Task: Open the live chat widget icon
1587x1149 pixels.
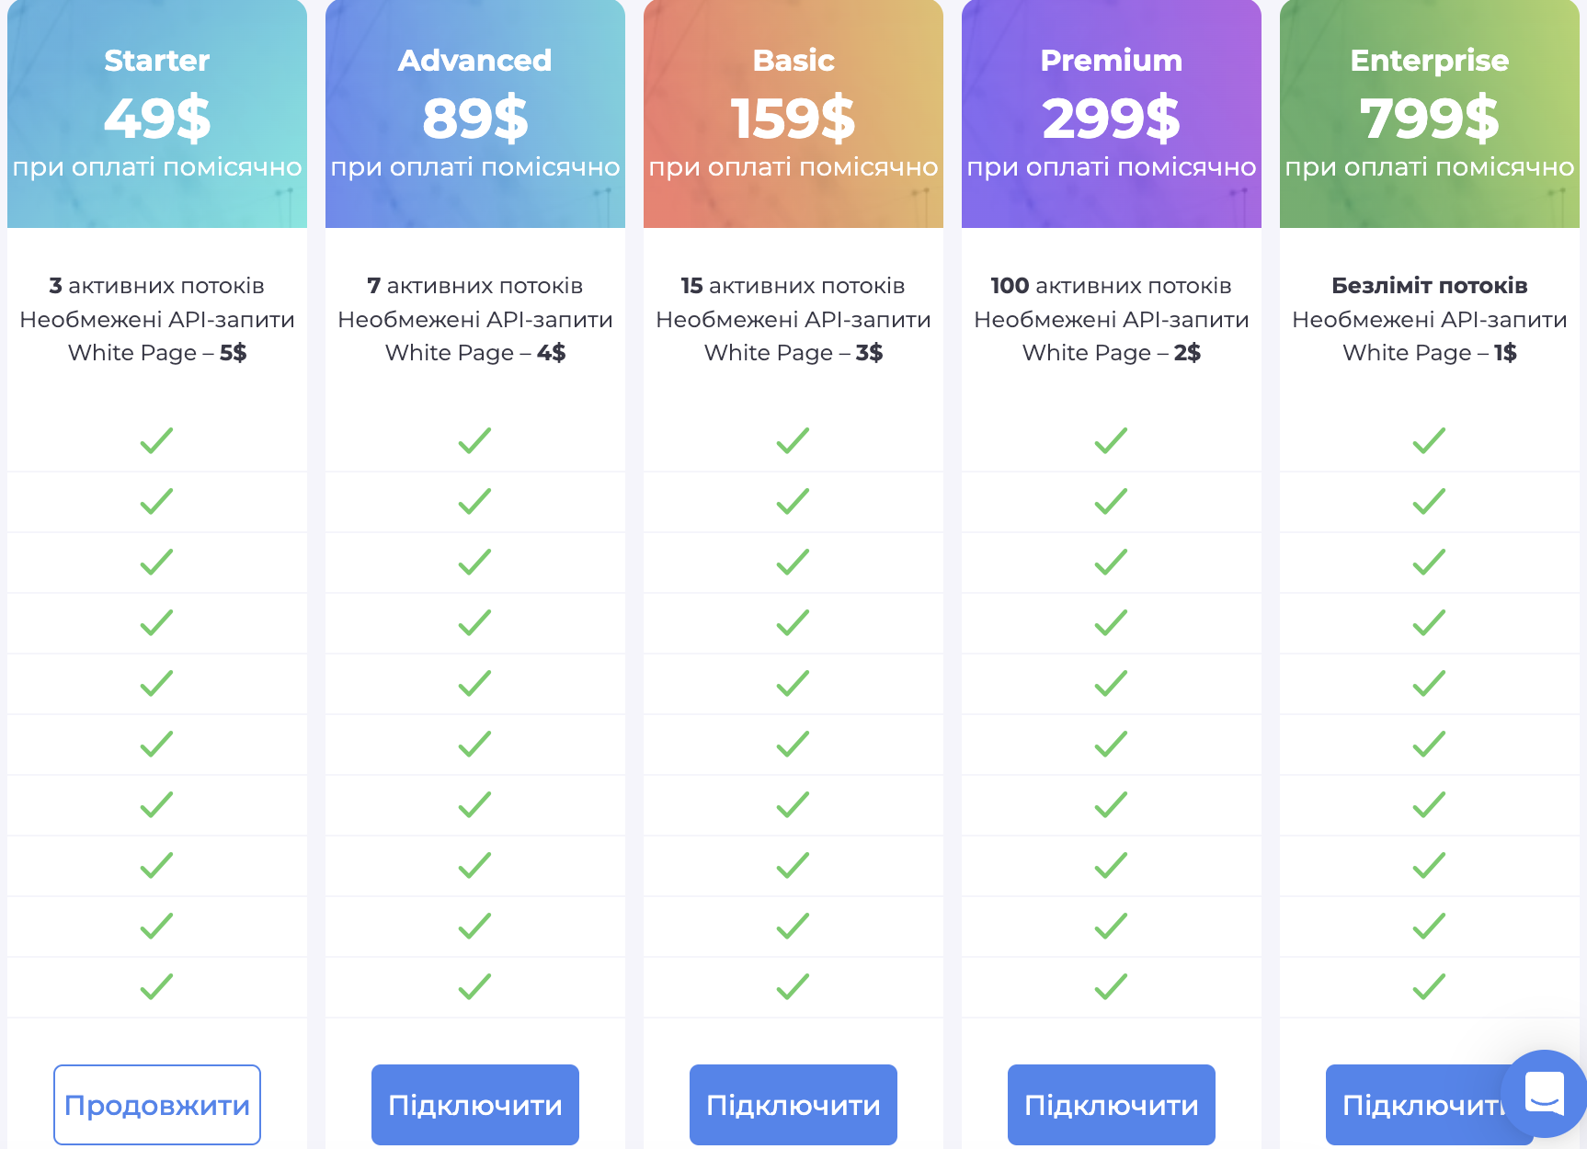Action: 1544,1092
